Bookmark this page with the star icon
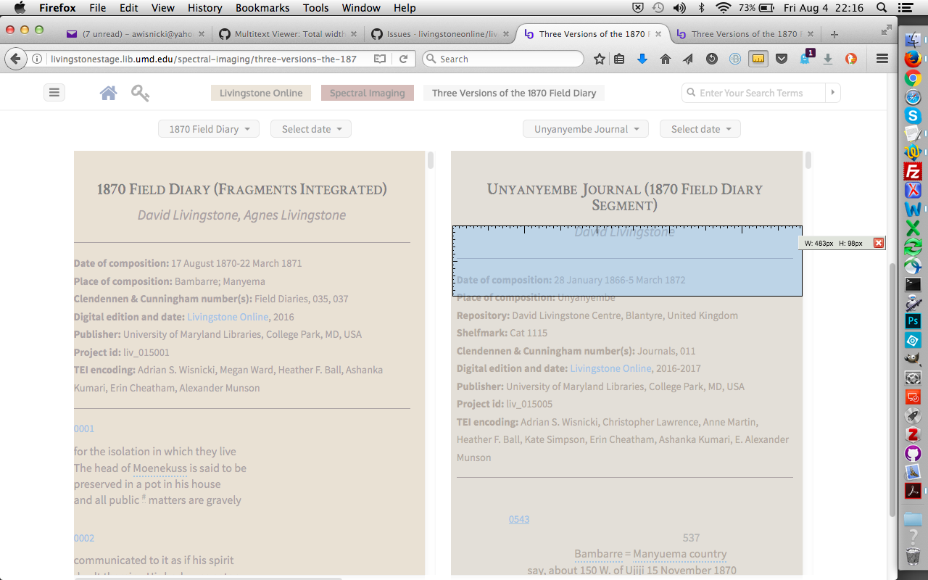This screenshot has height=580, width=928. (x=599, y=59)
